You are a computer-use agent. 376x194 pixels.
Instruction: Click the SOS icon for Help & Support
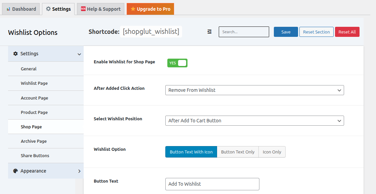coord(83,9)
